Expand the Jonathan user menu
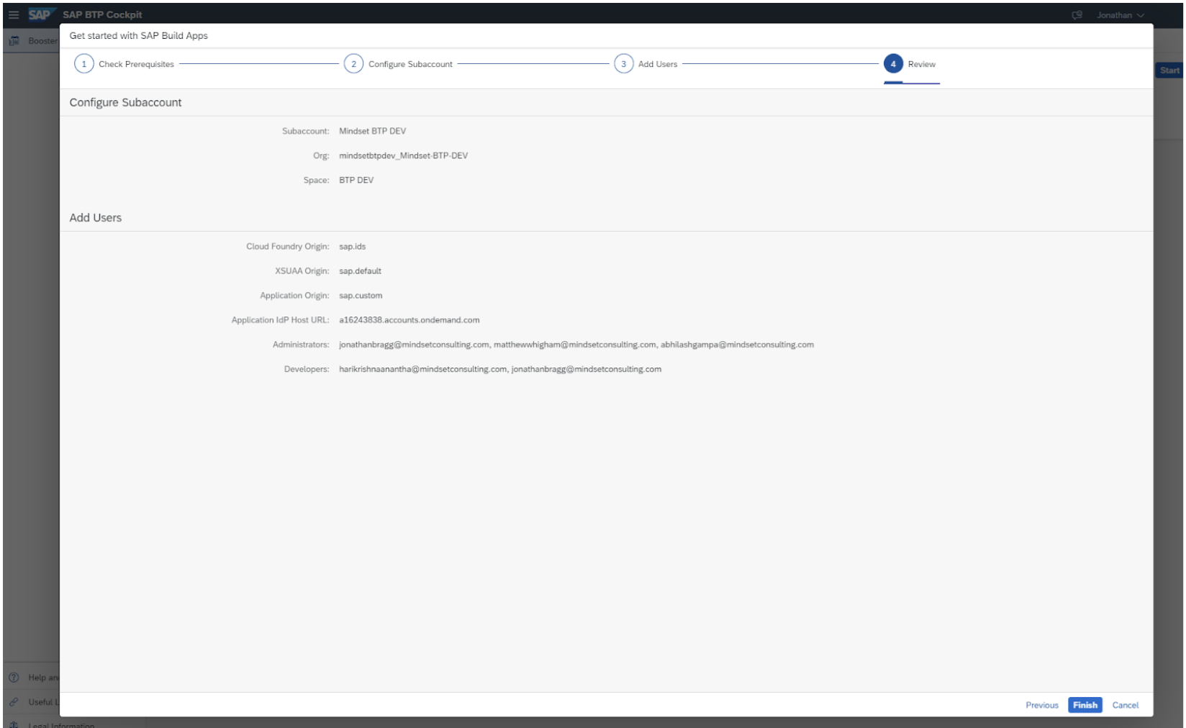1186x728 pixels. point(1120,14)
